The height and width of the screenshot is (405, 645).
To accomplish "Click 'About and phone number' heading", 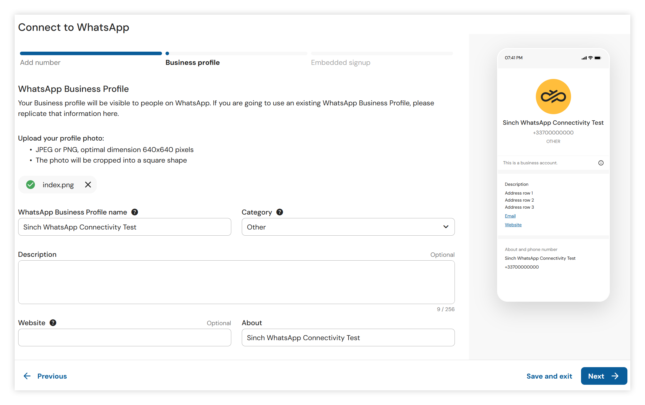I will 531,249.
